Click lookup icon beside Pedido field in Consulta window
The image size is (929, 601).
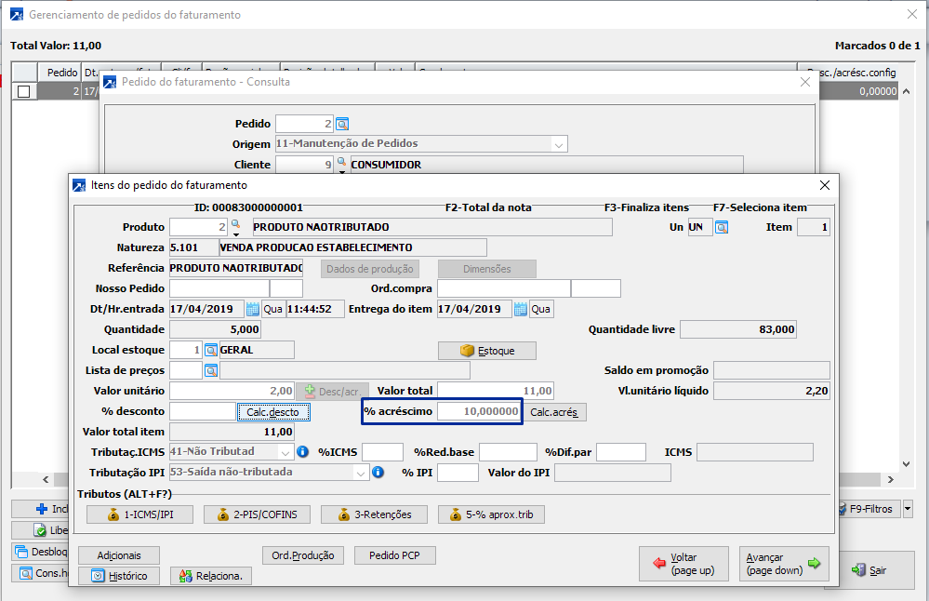point(342,124)
